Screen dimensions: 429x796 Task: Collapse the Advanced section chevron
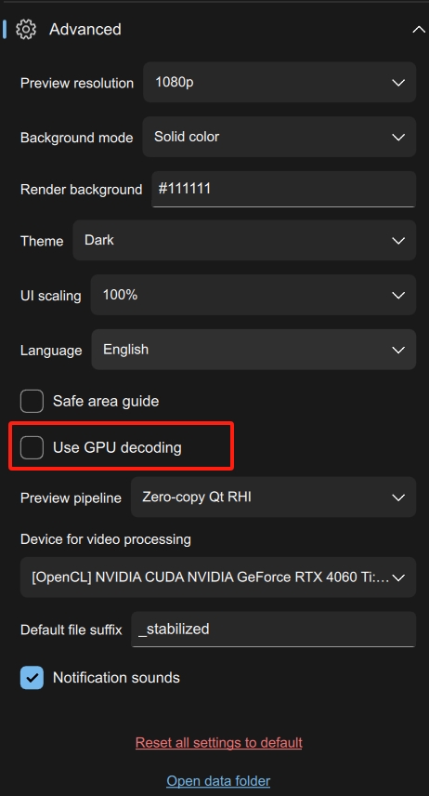[419, 30]
